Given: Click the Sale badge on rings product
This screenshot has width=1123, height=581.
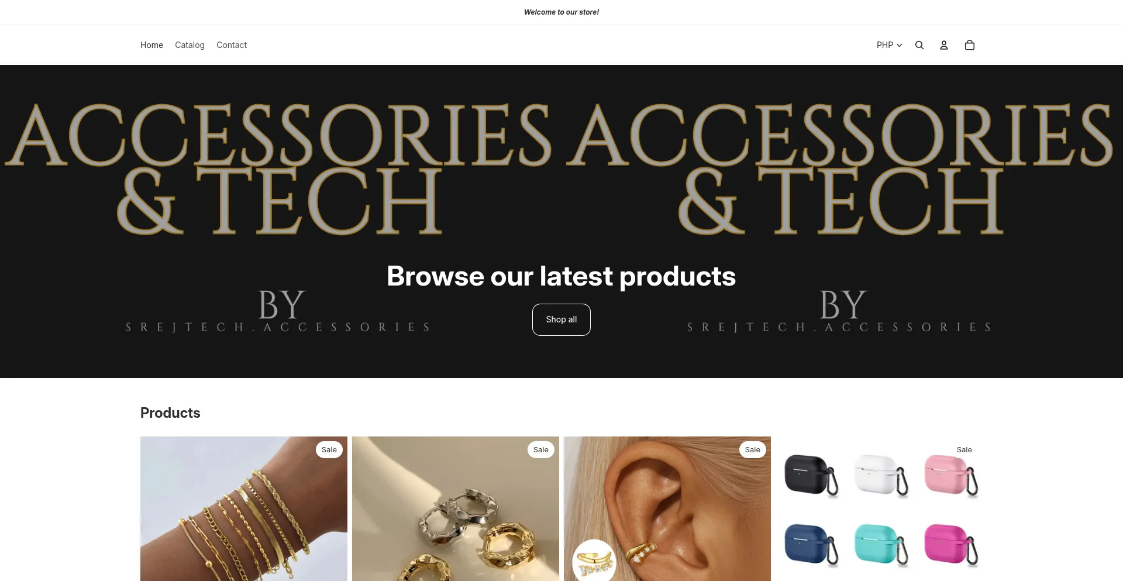Looking at the screenshot, I should click(x=541, y=449).
